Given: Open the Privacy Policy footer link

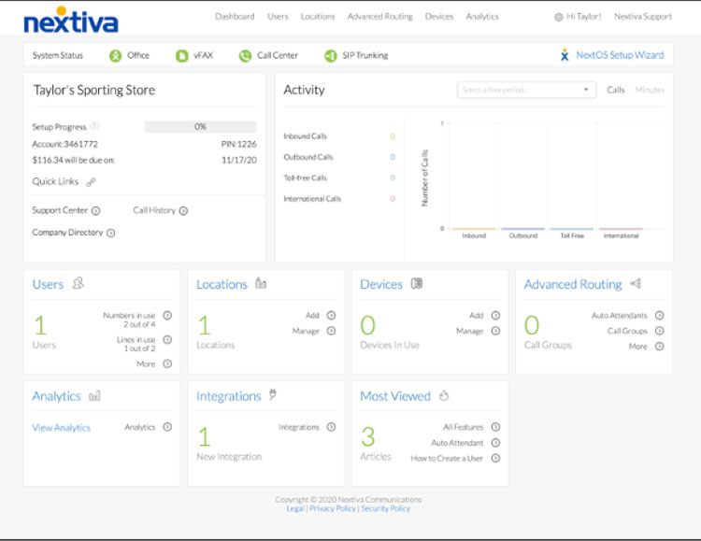Looking at the screenshot, I should tap(332, 508).
